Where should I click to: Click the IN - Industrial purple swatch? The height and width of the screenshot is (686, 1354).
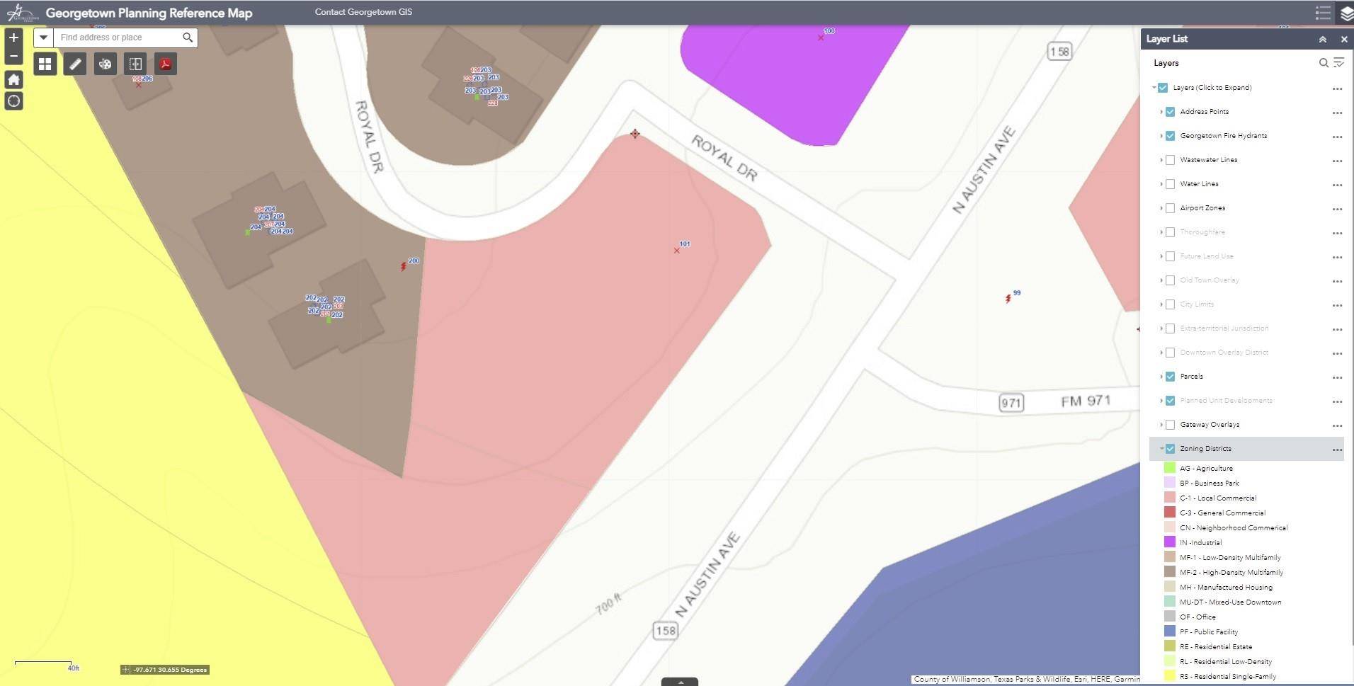tap(1169, 542)
